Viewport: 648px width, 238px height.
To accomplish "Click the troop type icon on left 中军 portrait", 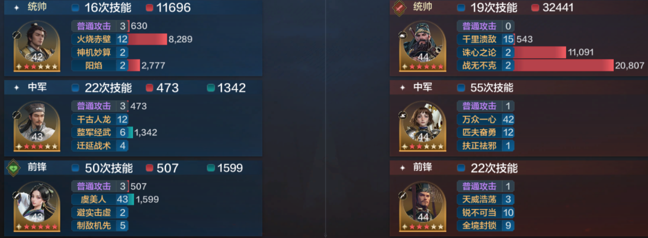I will (x=17, y=115).
